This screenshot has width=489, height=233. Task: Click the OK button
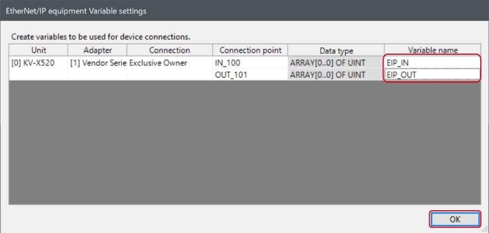click(x=455, y=219)
